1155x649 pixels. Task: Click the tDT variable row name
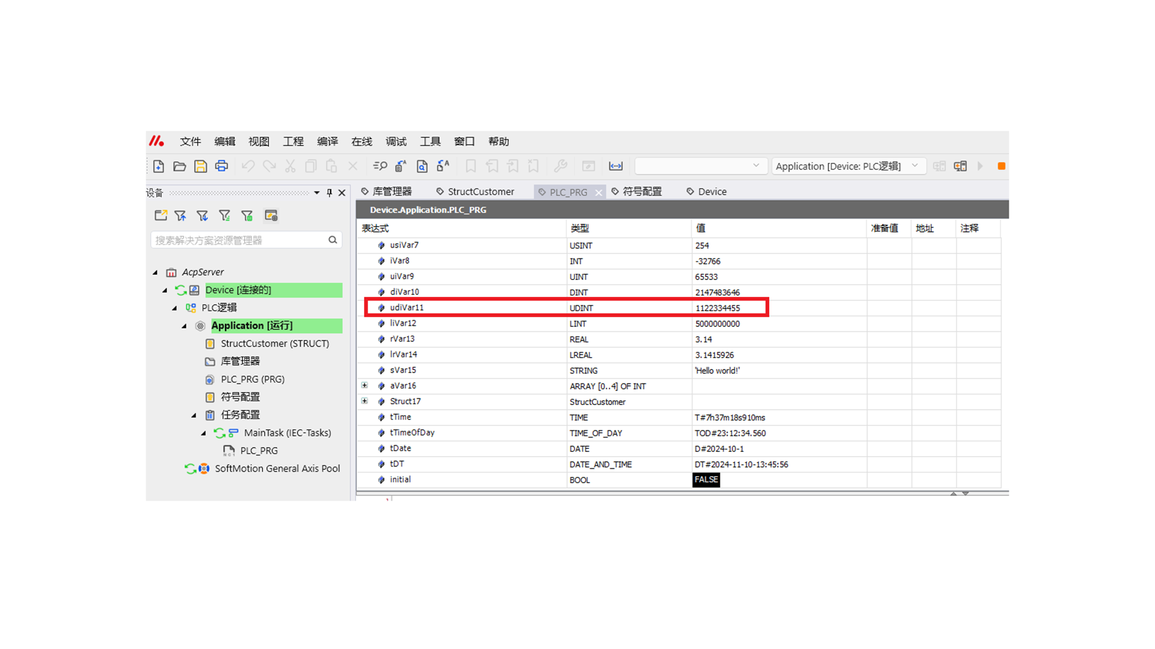pos(397,464)
